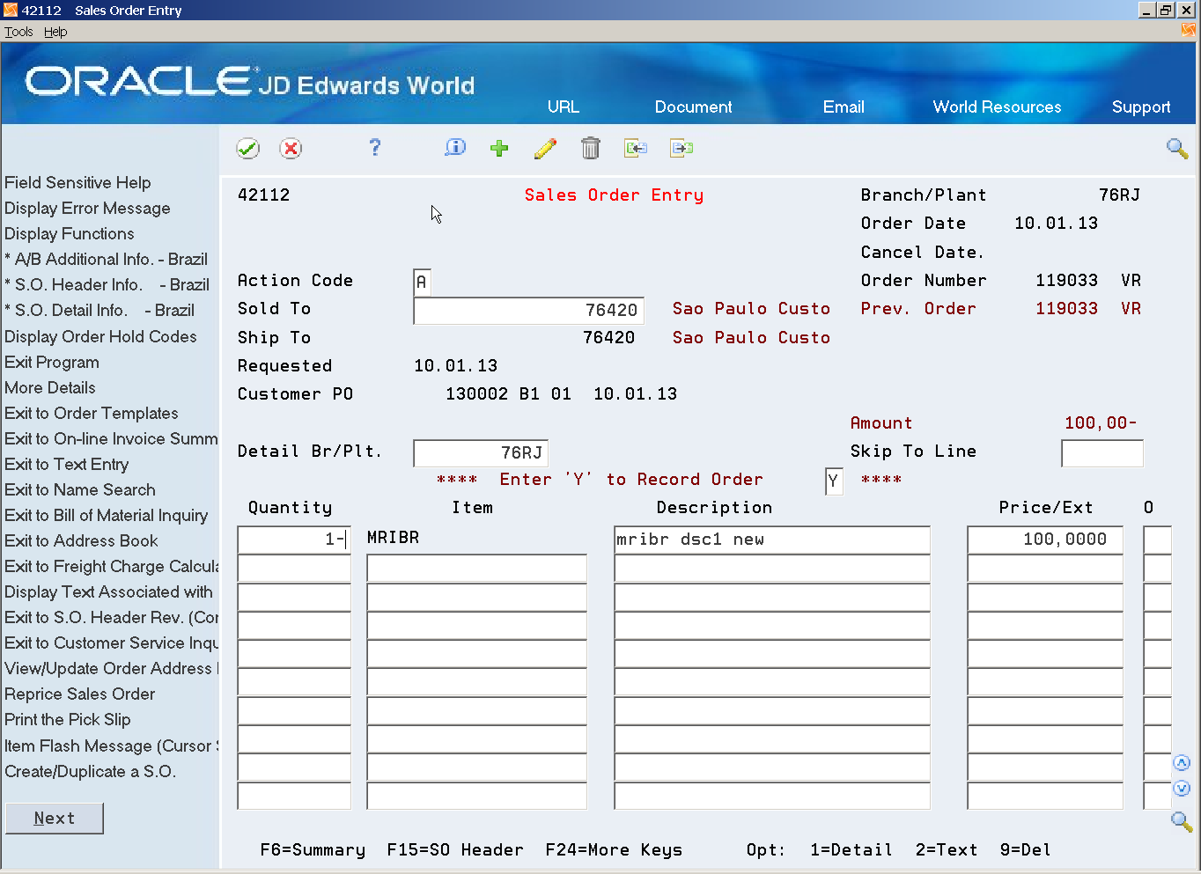
Task: Open the Tools menu
Action: (18, 32)
